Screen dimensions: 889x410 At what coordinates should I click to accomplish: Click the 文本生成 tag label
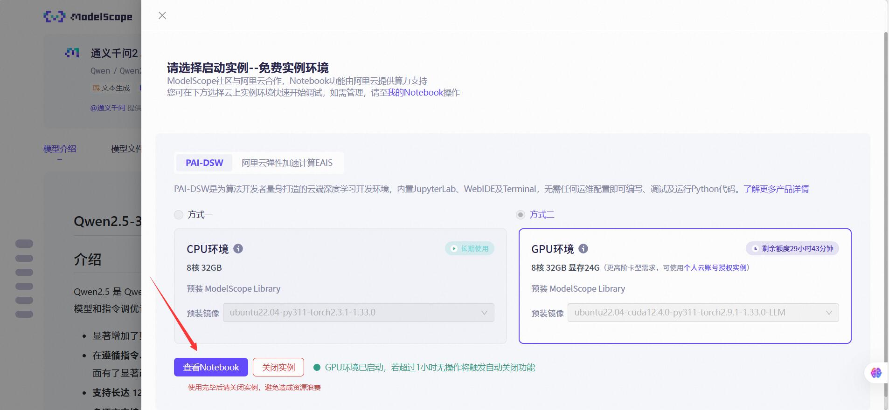(x=116, y=88)
